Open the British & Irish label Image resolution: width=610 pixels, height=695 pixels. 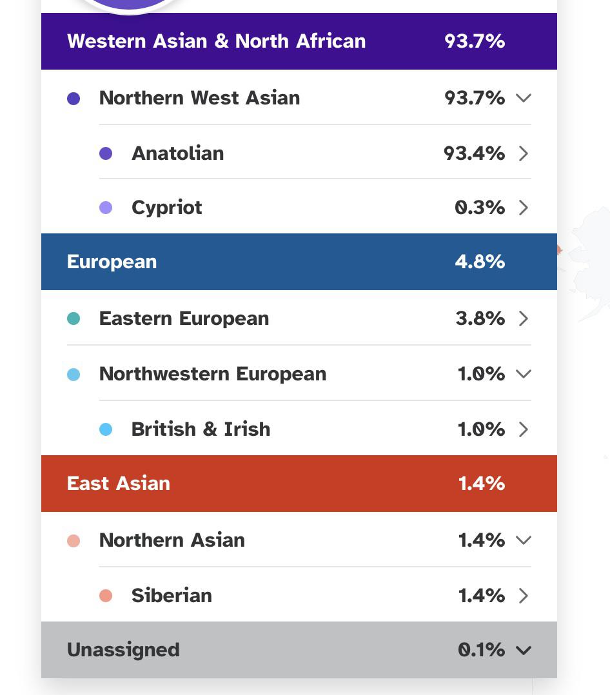(201, 429)
